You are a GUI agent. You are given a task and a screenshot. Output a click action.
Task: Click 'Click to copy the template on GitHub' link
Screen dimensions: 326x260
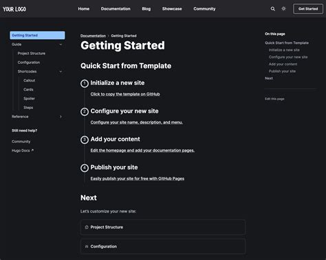(125, 94)
